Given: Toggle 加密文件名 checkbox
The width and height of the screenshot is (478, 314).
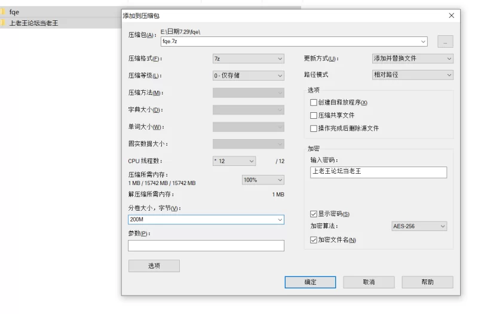Looking at the screenshot, I should [x=313, y=240].
